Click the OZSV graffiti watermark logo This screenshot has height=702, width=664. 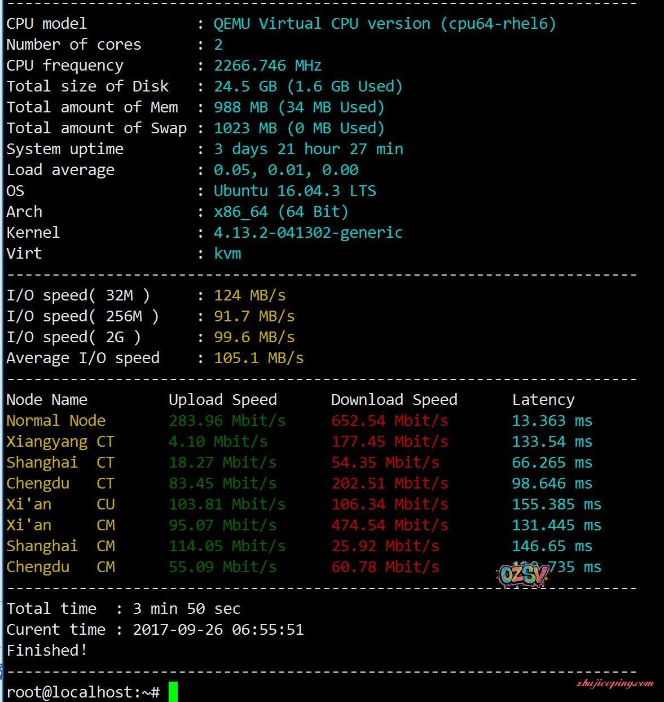tap(524, 574)
